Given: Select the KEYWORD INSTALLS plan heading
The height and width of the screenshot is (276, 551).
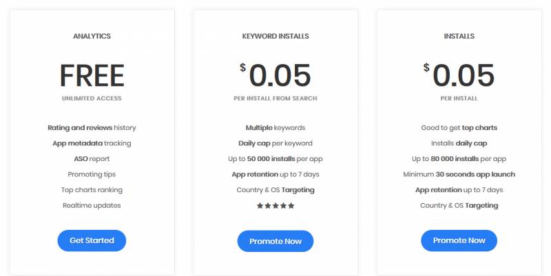Looking at the screenshot, I should coord(275,36).
